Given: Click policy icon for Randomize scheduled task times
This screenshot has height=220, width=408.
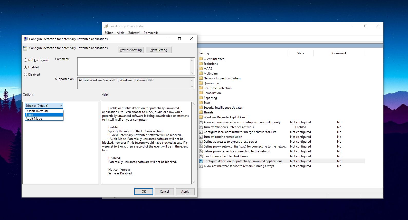Looking at the screenshot, I should (201, 156).
